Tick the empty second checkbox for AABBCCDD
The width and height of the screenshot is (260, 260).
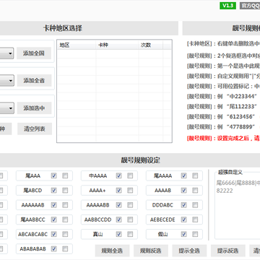click(130, 220)
